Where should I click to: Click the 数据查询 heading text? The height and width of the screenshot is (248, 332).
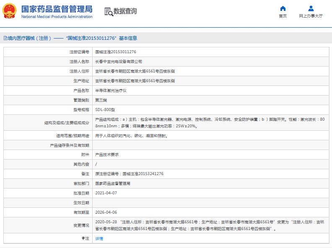125,11
